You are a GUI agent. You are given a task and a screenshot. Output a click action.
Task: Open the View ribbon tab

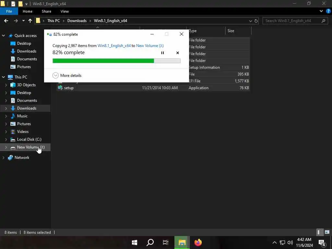pos(65,11)
